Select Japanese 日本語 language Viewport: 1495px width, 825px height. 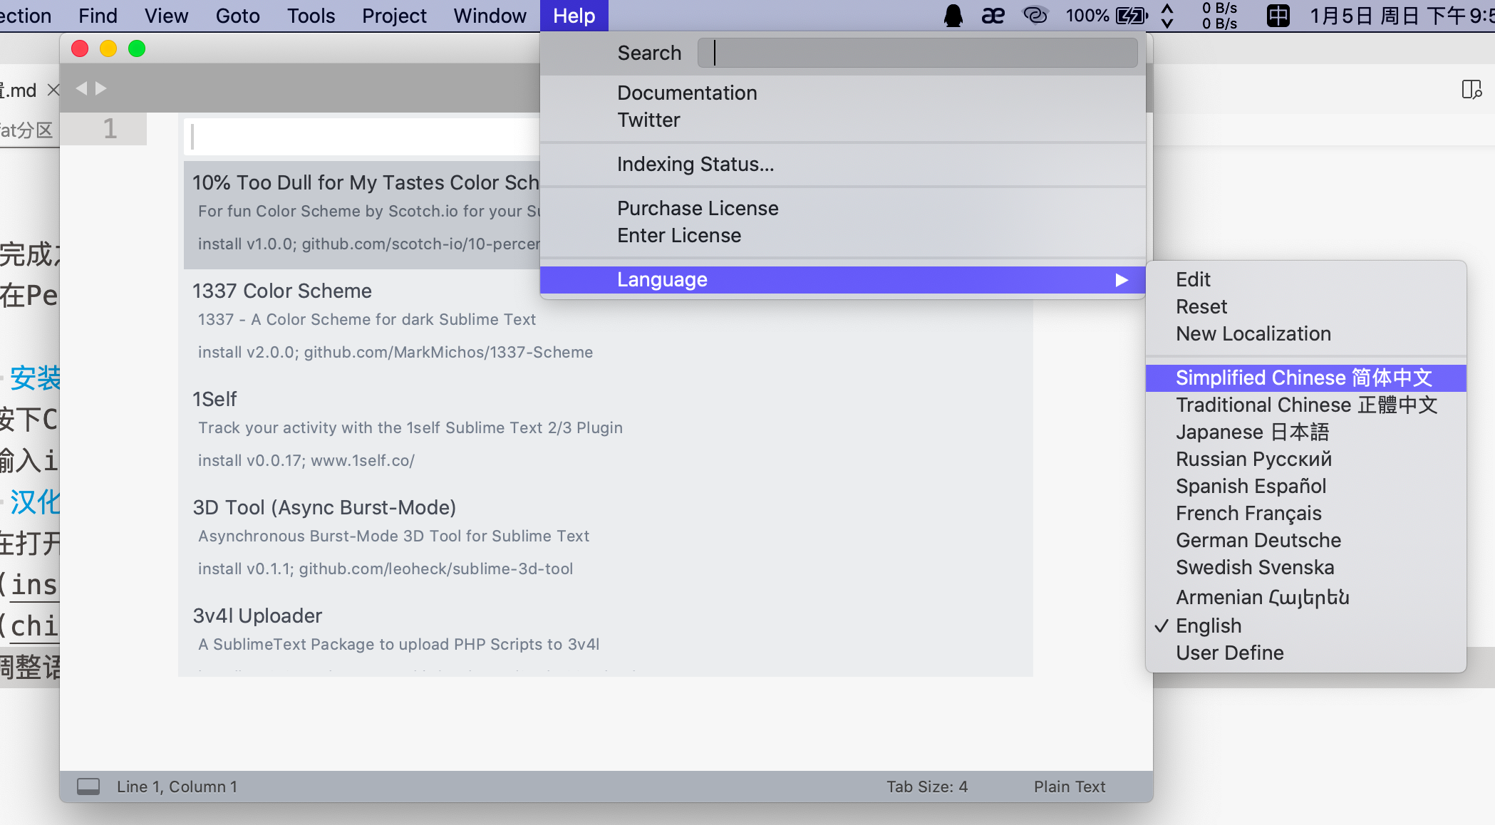tap(1305, 432)
